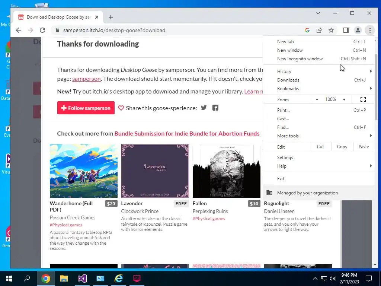Open the side panel icon
The image size is (381, 286).
pyautogui.click(x=346, y=30)
